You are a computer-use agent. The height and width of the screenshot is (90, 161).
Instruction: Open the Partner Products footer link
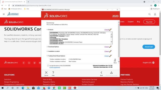tap(127, 79)
